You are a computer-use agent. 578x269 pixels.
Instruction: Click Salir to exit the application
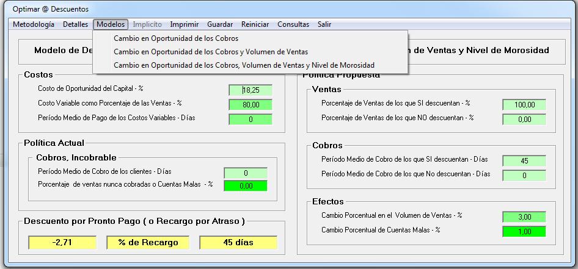pyautogui.click(x=324, y=24)
